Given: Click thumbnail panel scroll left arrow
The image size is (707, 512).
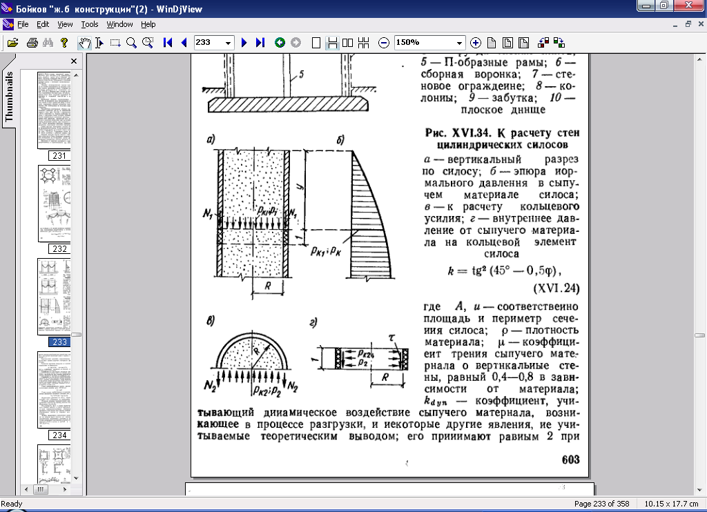Looking at the screenshot, I should coord(26,489).
